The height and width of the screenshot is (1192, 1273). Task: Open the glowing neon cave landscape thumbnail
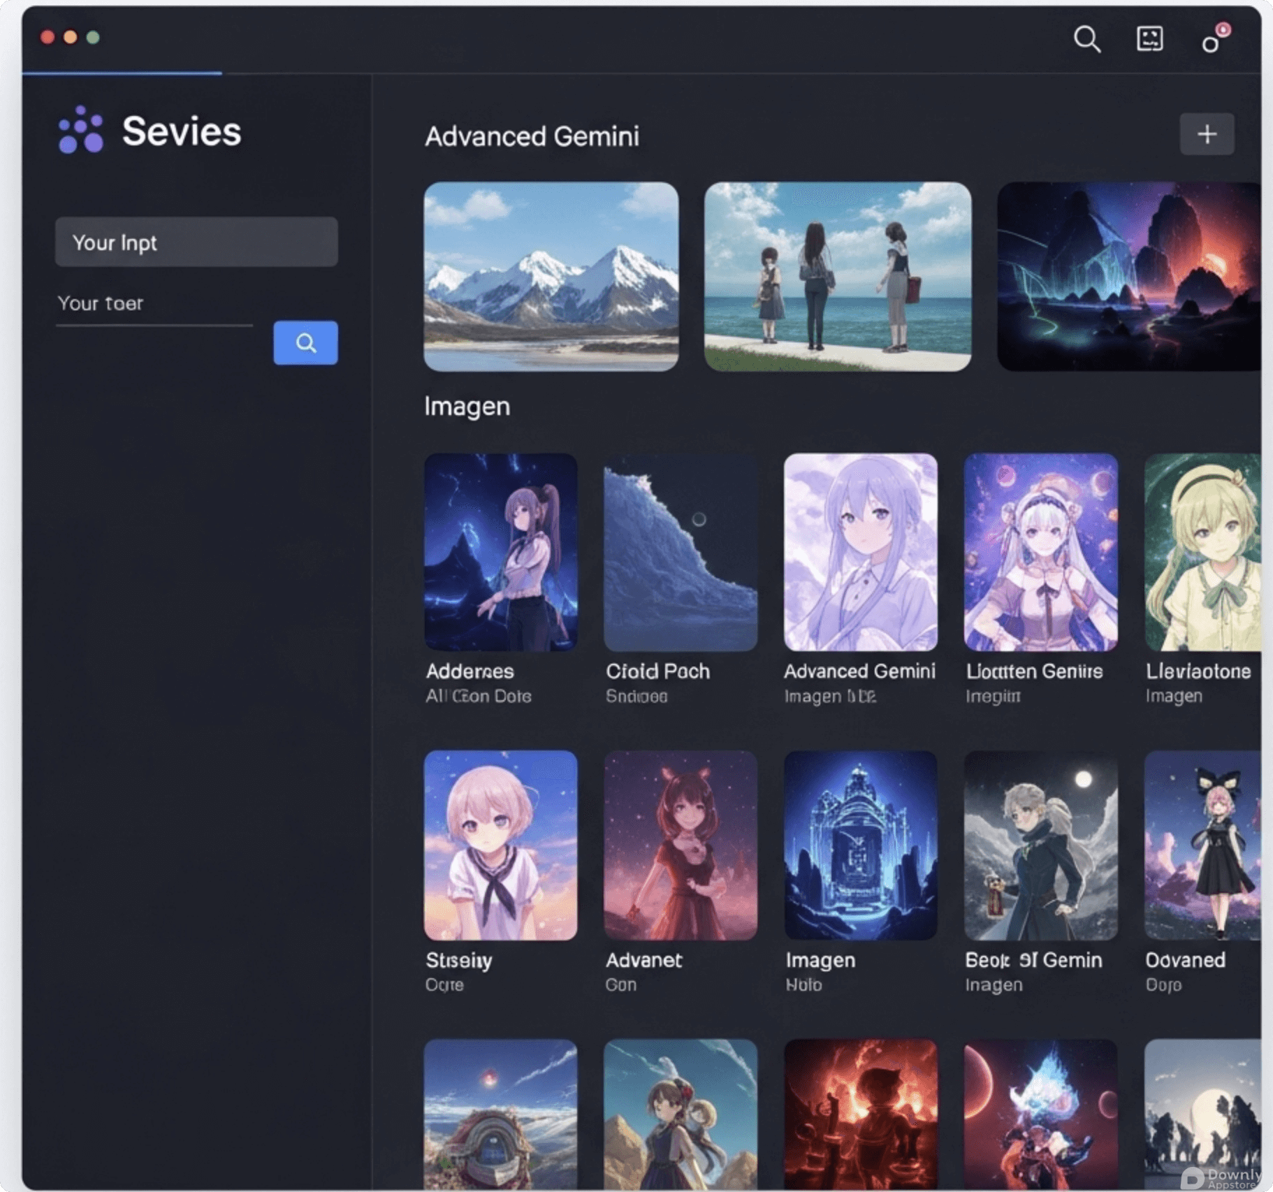pos(1128,277)
